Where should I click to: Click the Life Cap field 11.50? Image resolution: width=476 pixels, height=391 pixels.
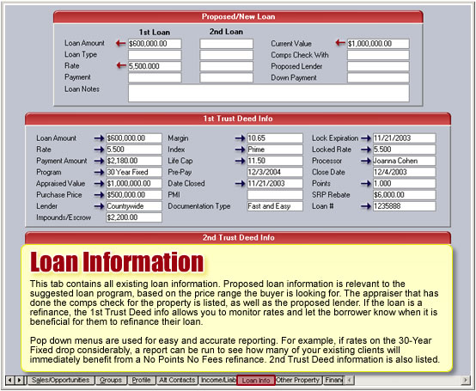[275, 161]
